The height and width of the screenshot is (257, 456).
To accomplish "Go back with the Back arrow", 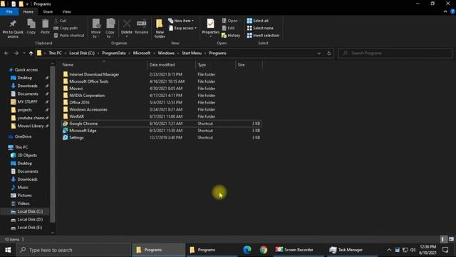I will [6, 54].
